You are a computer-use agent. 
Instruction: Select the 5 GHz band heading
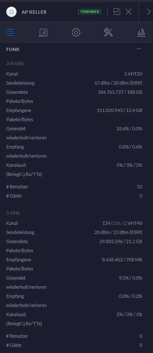coord(13,213)
